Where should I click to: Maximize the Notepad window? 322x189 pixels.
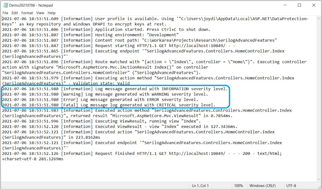pyautogui.click(x=299, y=5)
